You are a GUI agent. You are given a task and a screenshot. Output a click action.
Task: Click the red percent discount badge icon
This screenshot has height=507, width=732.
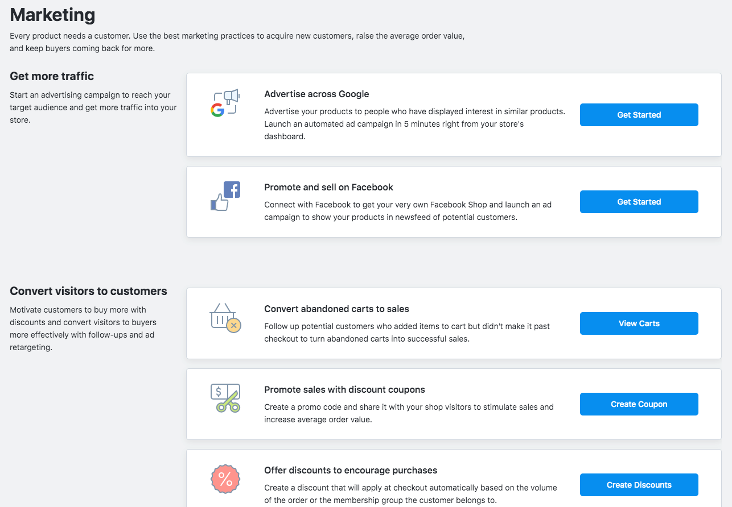pos(225,479)
